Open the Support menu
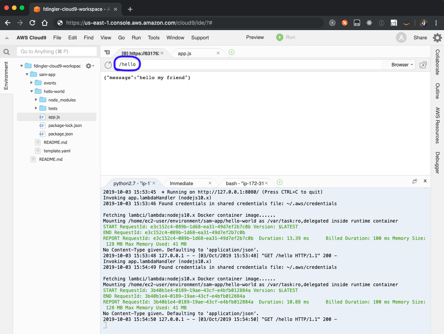The width and height of the screenshot is (444, 334). [200, 38]
